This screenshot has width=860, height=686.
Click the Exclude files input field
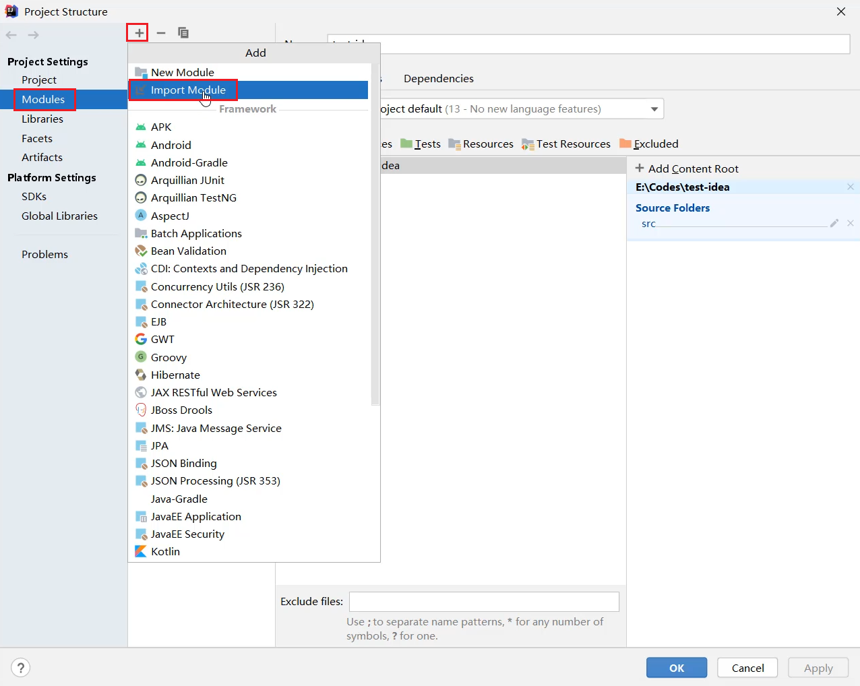point(483,601)
